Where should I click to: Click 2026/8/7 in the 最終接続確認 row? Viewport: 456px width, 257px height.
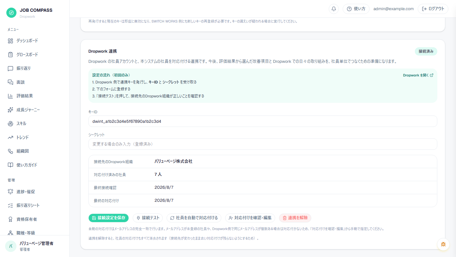pos(164,188)
